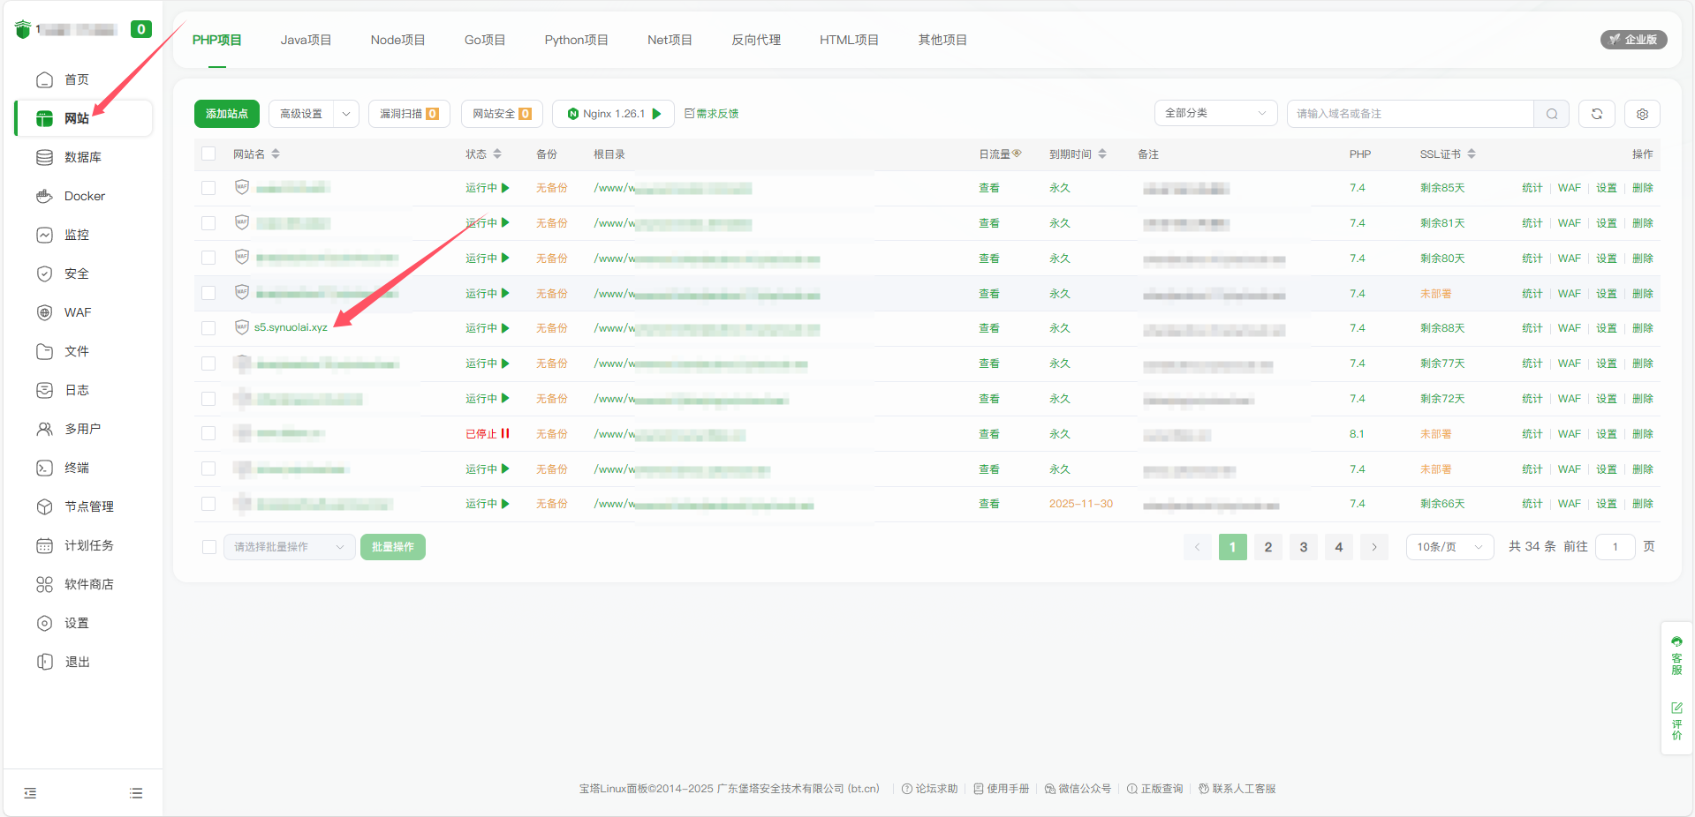The image size is (1695, 817).
Task: Click the WAF shield icon beside s5.synuolai.xyz
Action: coord(241,327)
